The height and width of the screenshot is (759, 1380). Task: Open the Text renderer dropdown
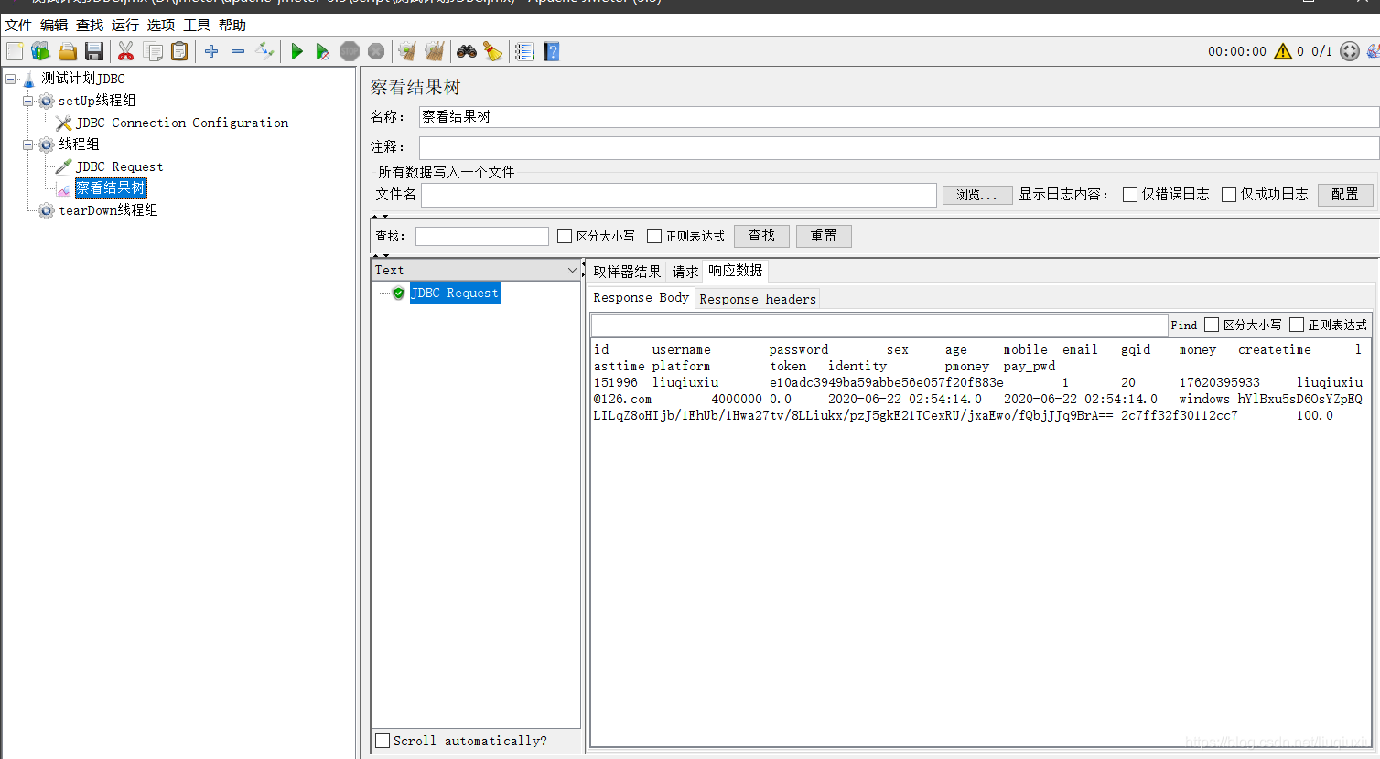476,270
